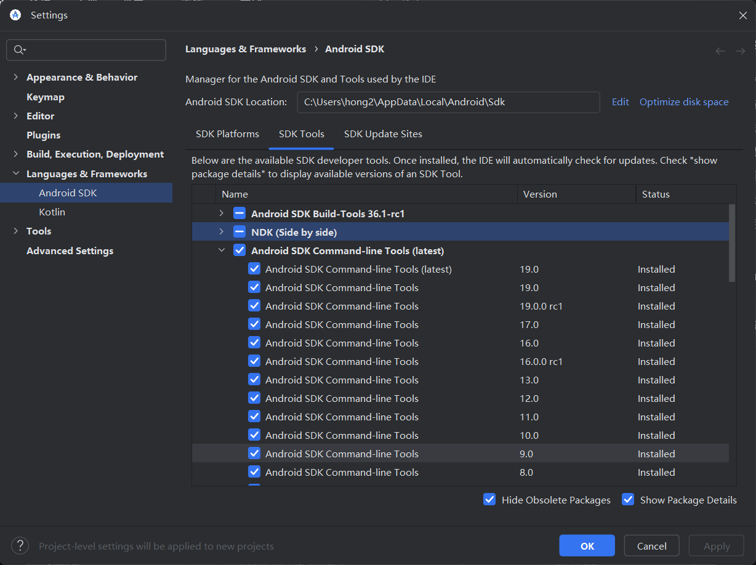
Task: Sort by Status column header
Action: pos(686,194)
